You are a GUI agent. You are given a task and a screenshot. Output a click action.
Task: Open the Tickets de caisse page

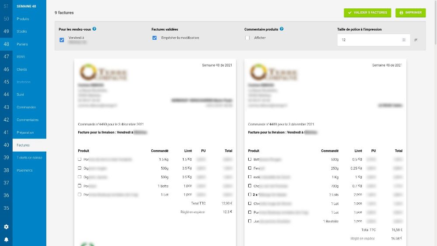coord(29,157)
